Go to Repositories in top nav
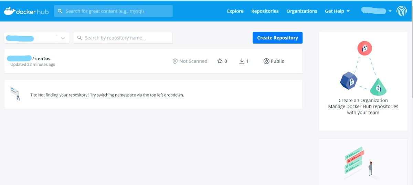 coord(265,11)
